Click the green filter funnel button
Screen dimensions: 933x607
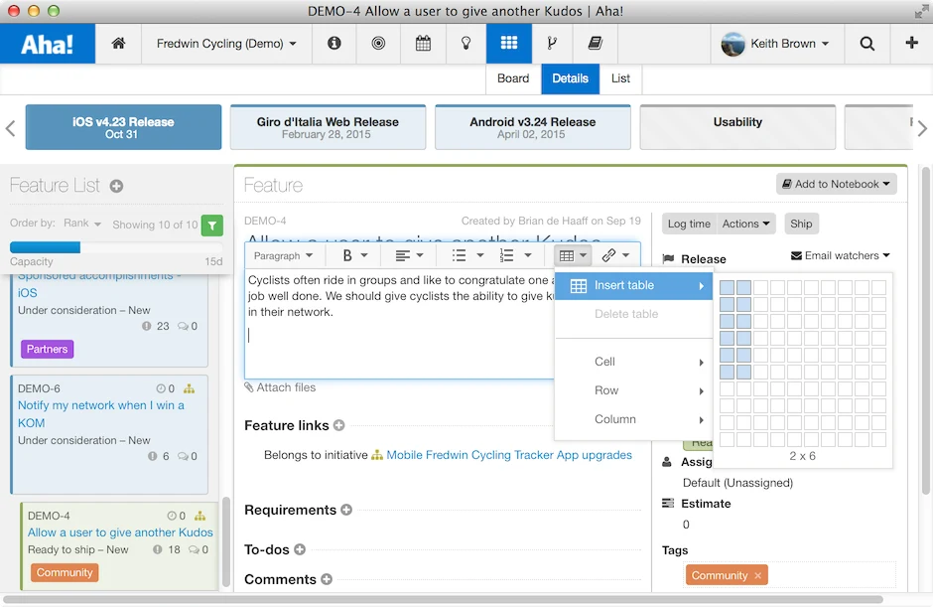[212, 226]
